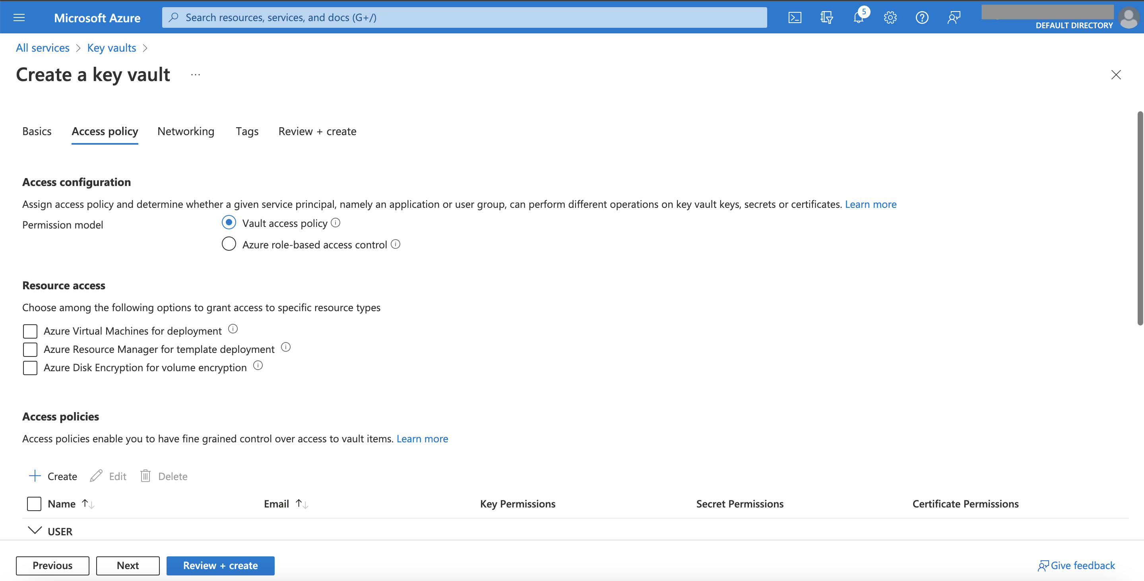The width and height of the screenshot is (1144, 581).
Task: Switch to the Networking tab
Action: click(x=186, y=132)
